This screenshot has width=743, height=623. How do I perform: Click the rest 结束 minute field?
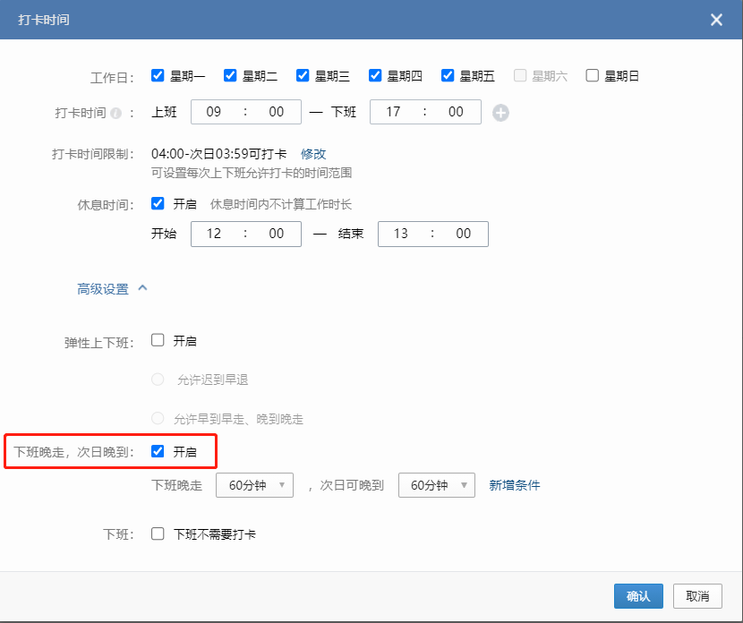tap(464, 234)
